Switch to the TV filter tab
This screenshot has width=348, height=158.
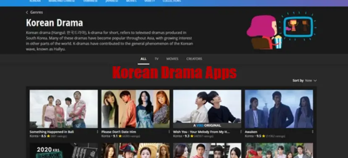coord(156,59)
